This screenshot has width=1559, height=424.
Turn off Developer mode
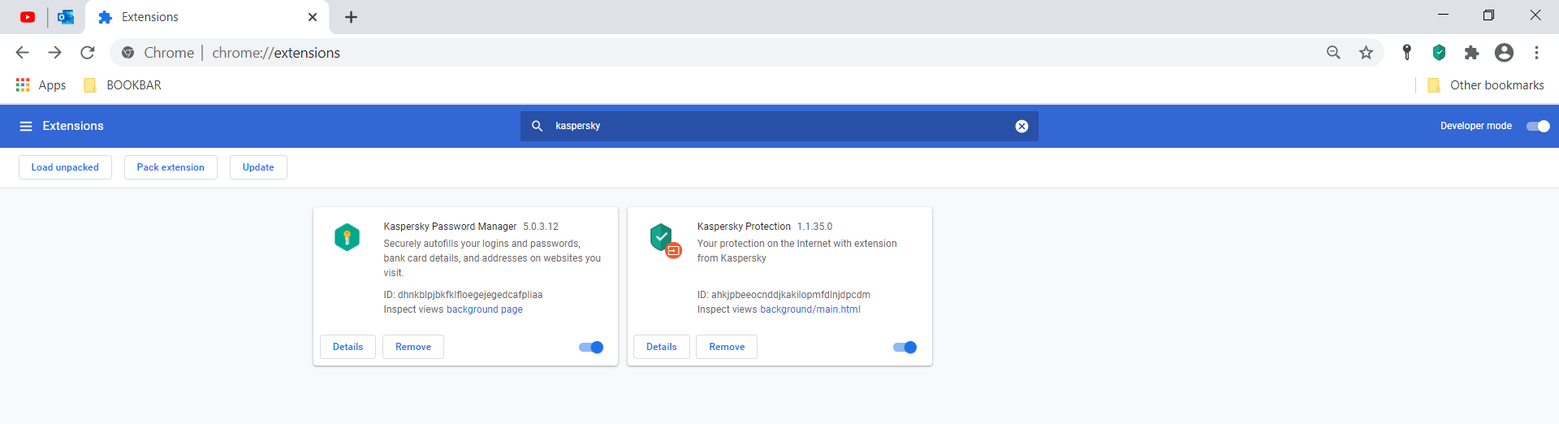(x=1538, y=126)
